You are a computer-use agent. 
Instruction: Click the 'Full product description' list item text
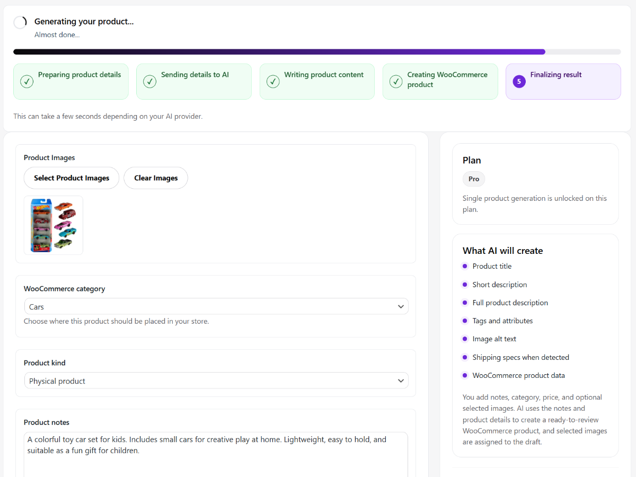coord(510,303)
